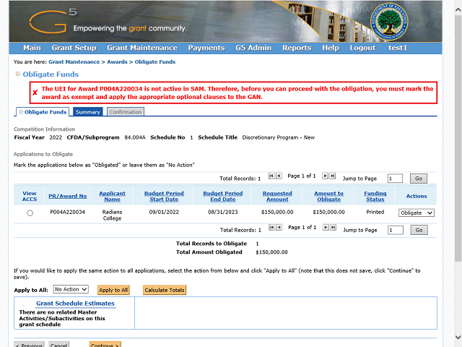Click the 08/31/2023 end date cell

(223, 212)
